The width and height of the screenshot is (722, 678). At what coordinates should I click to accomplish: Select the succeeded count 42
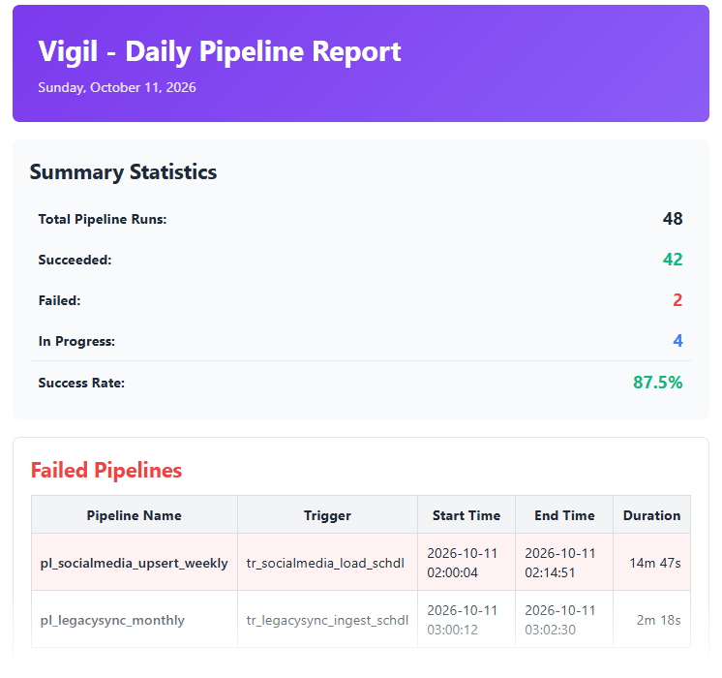(673, 260)
